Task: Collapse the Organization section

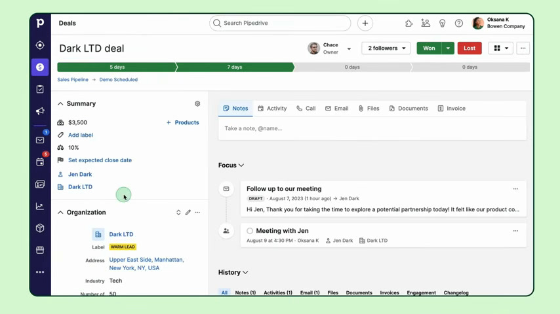Action: point(60,213)
